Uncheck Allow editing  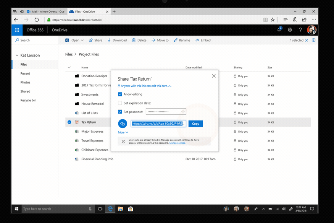click(120, 94)
